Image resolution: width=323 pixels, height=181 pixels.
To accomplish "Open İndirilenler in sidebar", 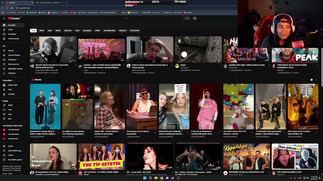I will coord(12,73).
